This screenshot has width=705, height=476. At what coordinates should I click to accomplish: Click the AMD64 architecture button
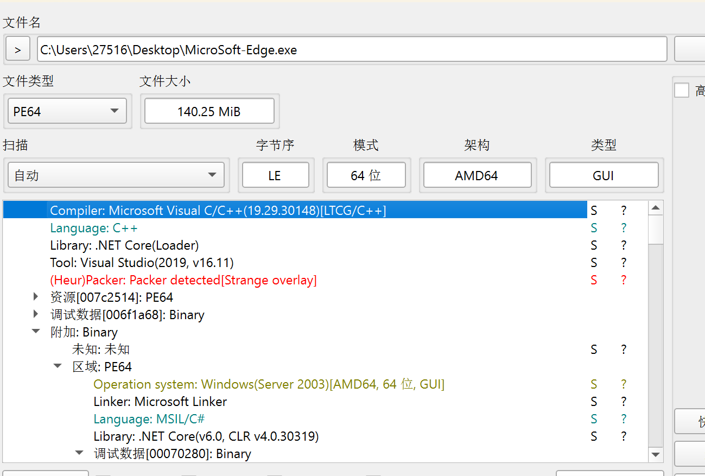(477, 175)
